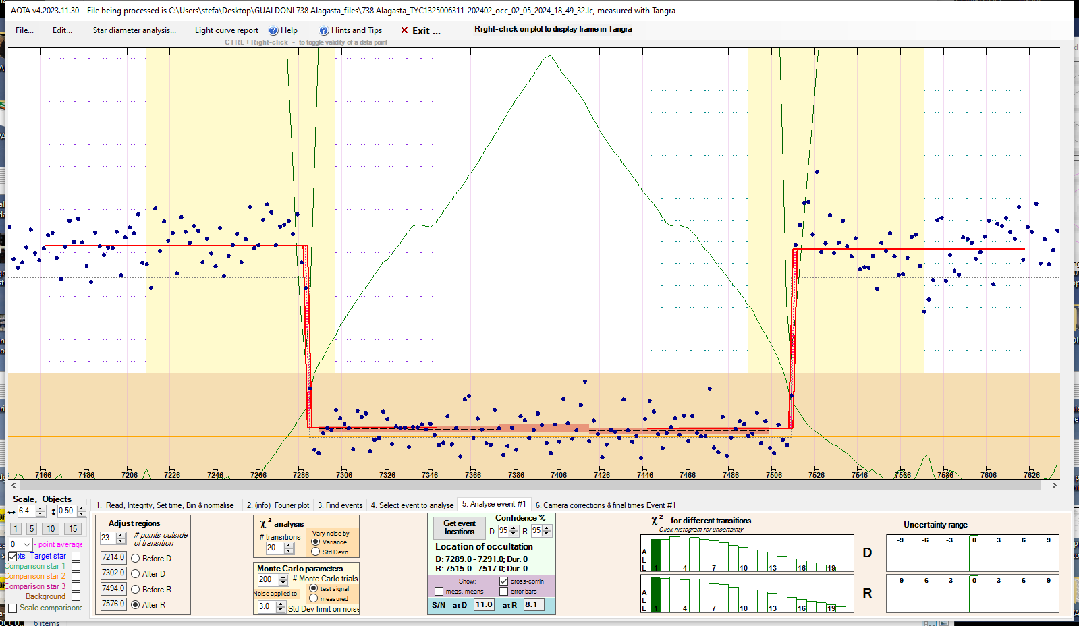Toggle the checked box left of Target star
This screenshot has width=1079, height=626.
(x=13, y=557)
